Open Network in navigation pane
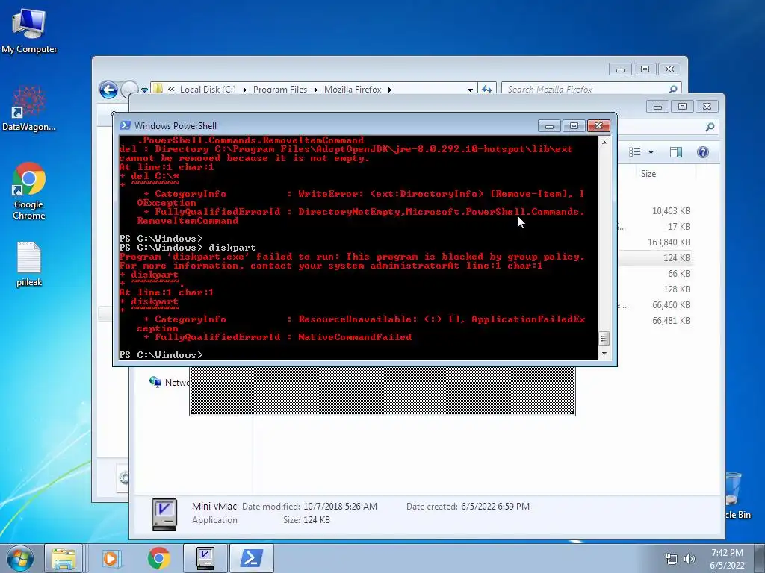 tap(169, 383)
